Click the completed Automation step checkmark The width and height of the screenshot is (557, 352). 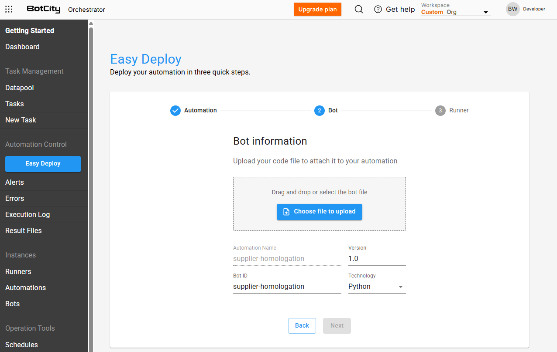coord(175,111)
